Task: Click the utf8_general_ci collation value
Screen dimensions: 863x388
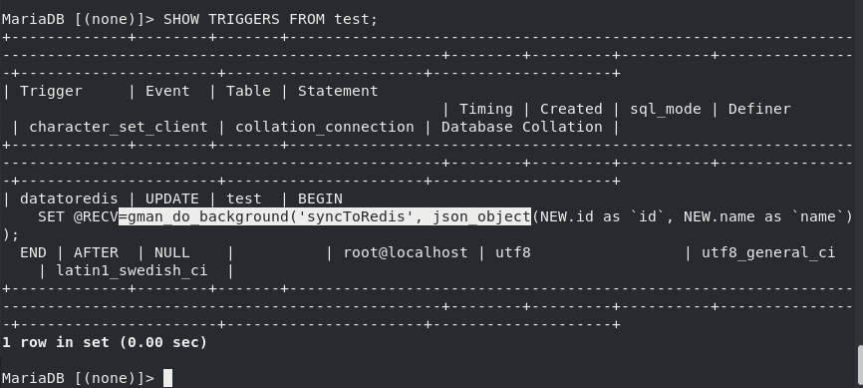Action: tap(768, 252)
